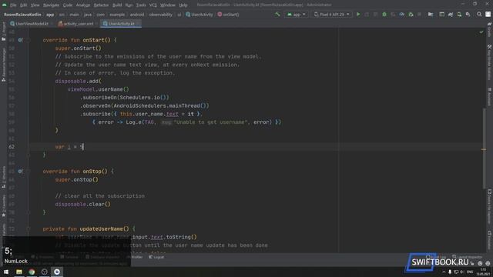Open the Profiler gauge icon in toolbar
Viewport: 493px width, 277px height.
tap(402, 15)
